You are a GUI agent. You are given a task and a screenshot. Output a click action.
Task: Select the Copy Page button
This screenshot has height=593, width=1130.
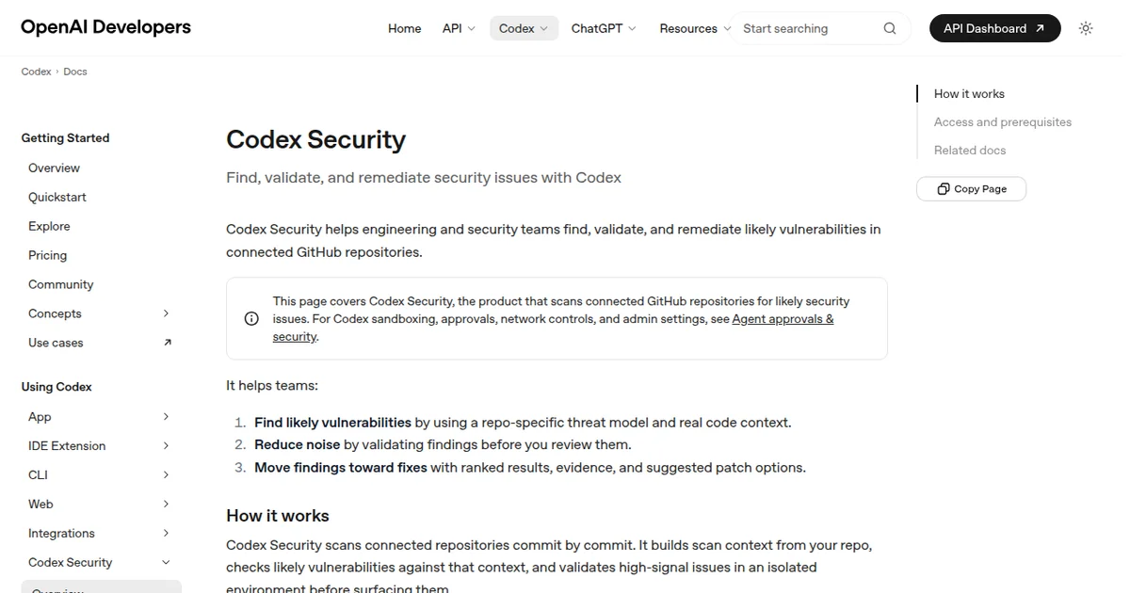click(x=971, y=188)
